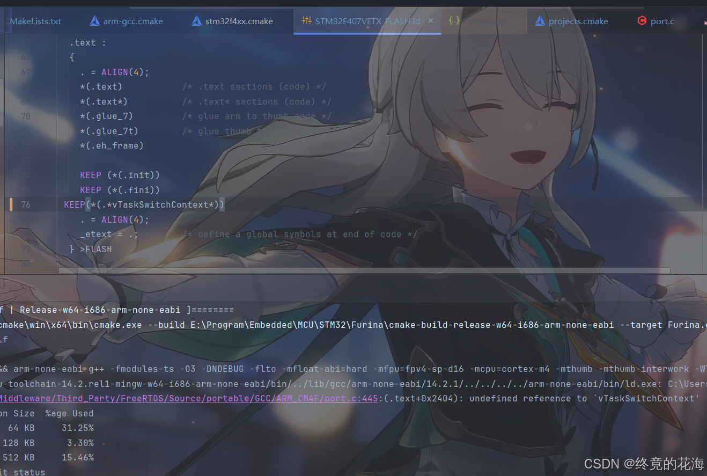The width and height of the screenshot is (707, 476).
Task: Open the port.c:445 error link in build output
Action: (189, 398)
